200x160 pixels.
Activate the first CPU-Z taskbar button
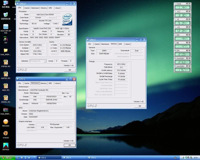pyautogui.click(x=49, y=158)
